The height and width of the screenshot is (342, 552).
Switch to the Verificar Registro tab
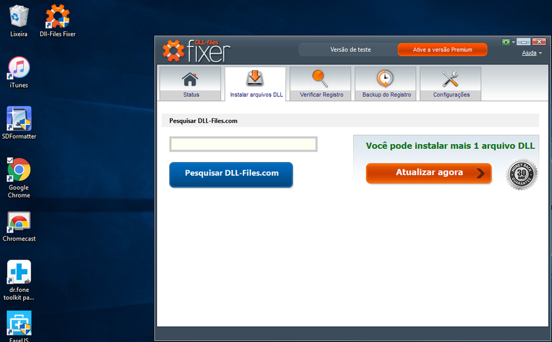click(321, 84)
